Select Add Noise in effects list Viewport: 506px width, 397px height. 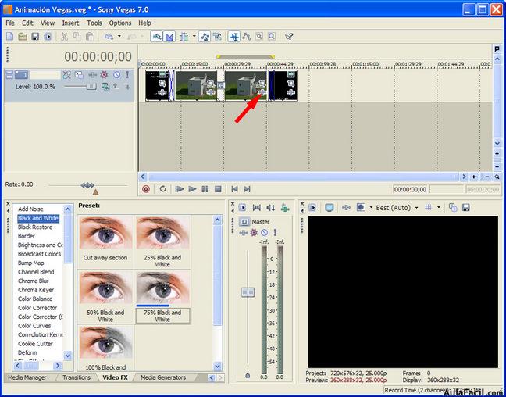click(x=30, y=209)
